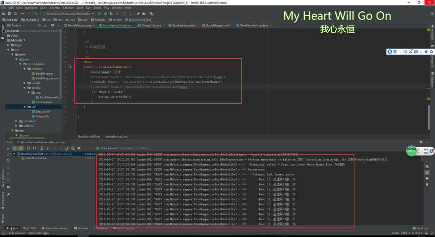
Task: Click the sort alphabetically icon in Run panel
Action: [28, 148]
